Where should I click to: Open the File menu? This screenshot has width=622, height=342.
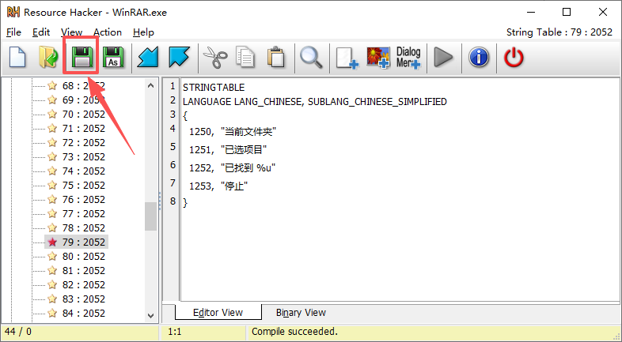[x=13, y=32]
